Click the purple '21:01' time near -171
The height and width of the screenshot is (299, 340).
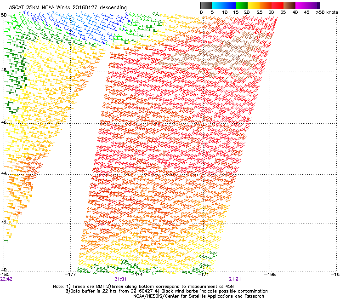235,279
